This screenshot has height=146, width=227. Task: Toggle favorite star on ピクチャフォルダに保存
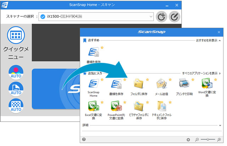(x=148, y=102)
